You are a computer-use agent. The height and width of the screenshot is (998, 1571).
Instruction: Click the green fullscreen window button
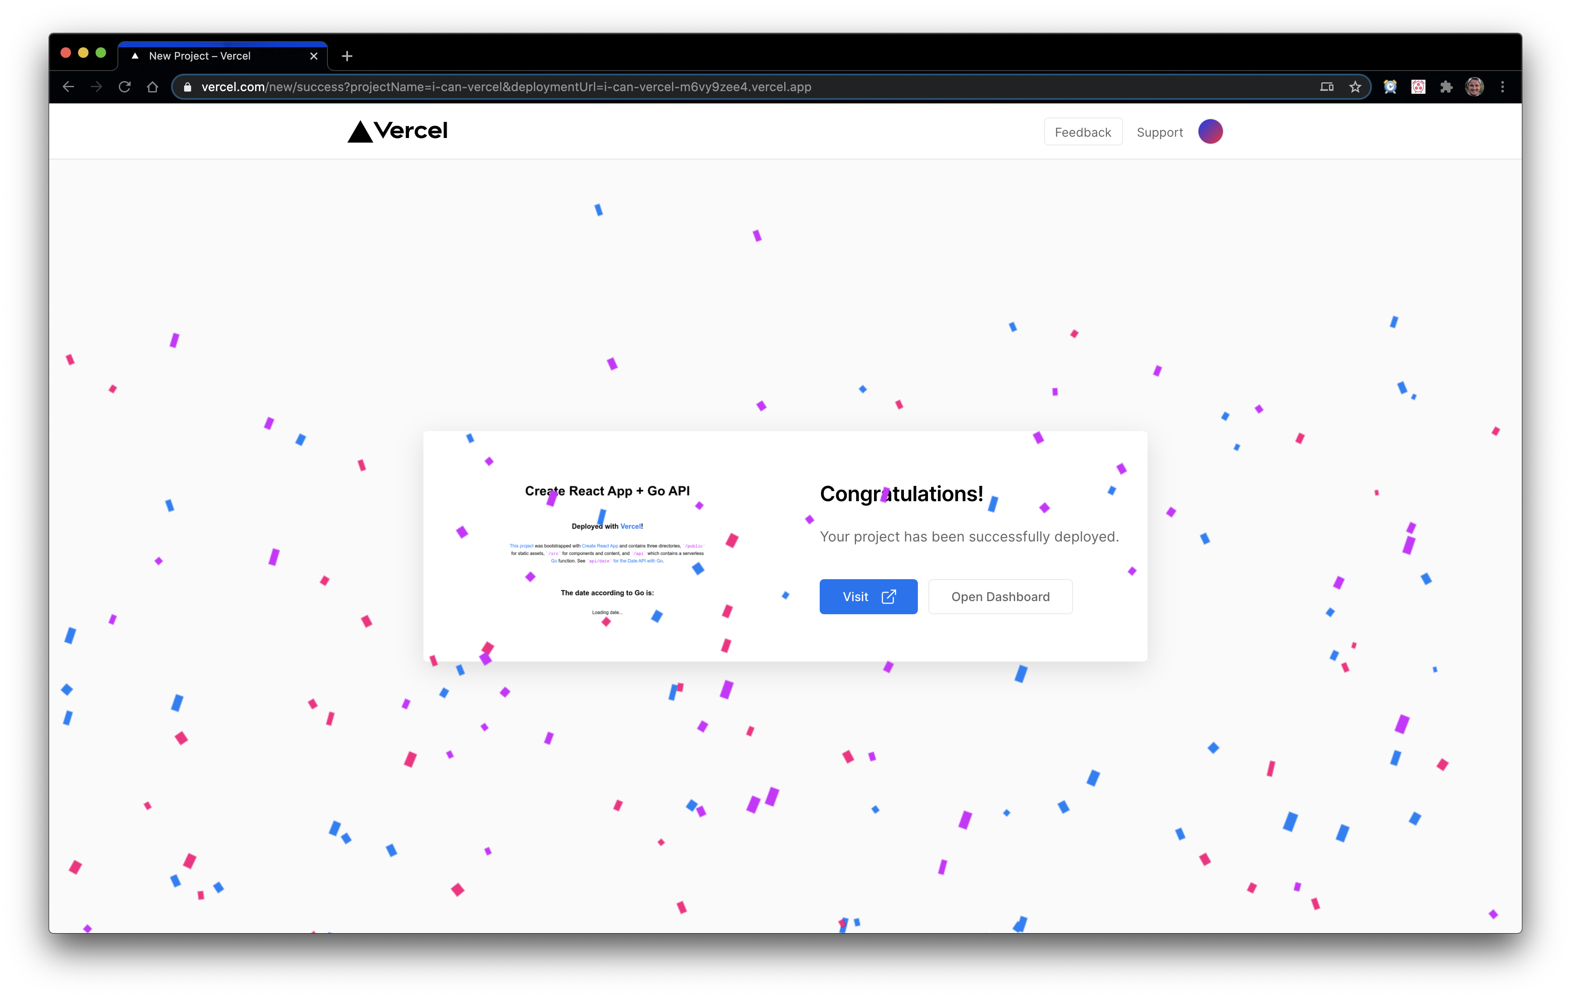(101, 53)
